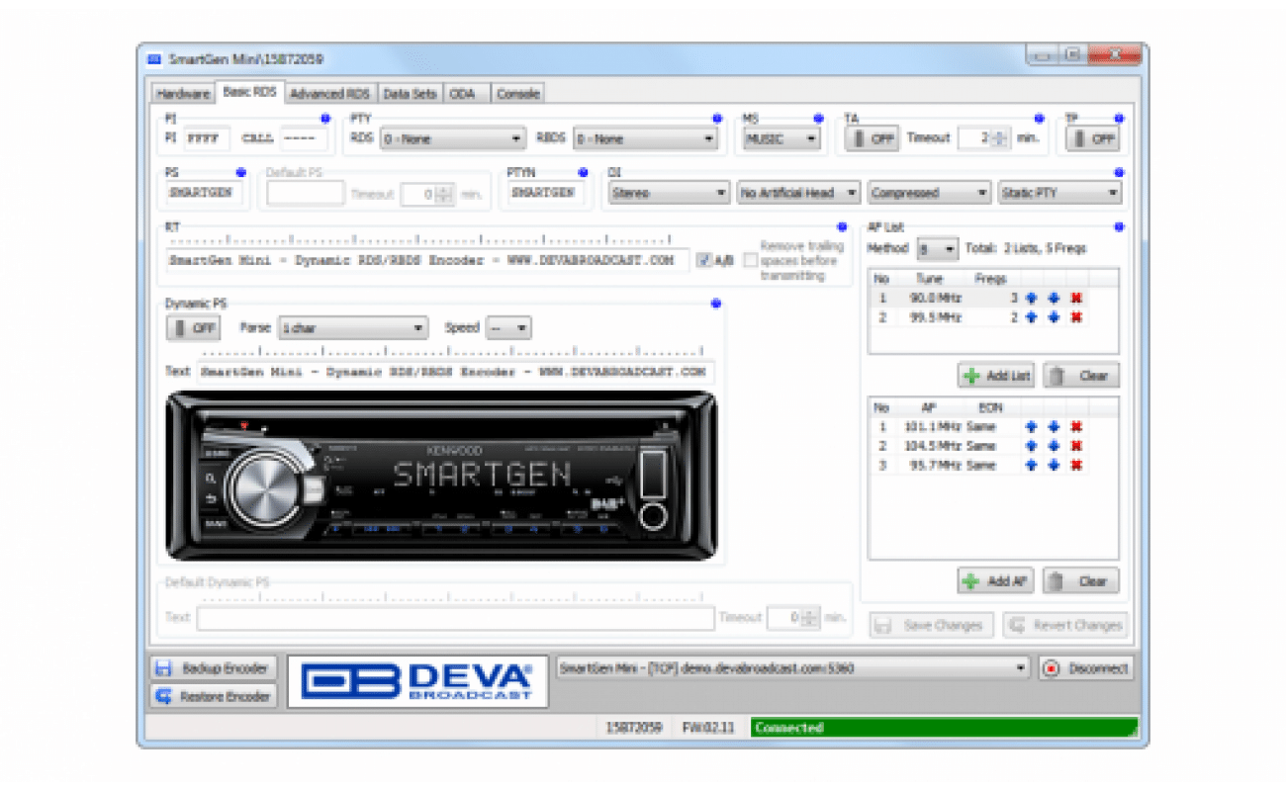Move the 101.1 MHz AF entry down
The width and height of the screenshot is (1286, 791).
tap(1054, 427)
